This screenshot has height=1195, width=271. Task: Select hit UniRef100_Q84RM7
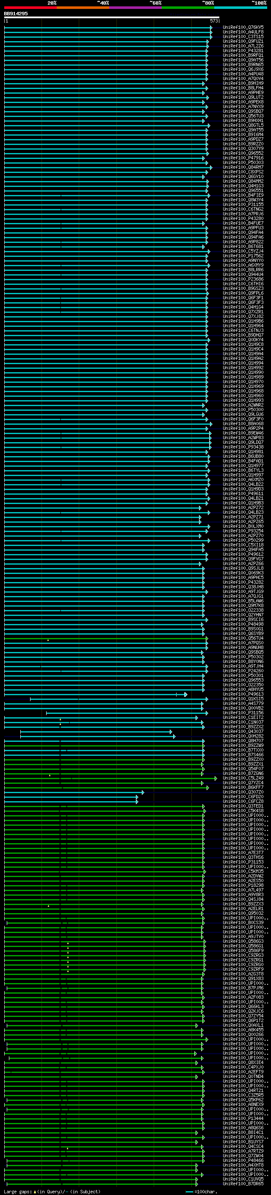(x=243, y=167)
